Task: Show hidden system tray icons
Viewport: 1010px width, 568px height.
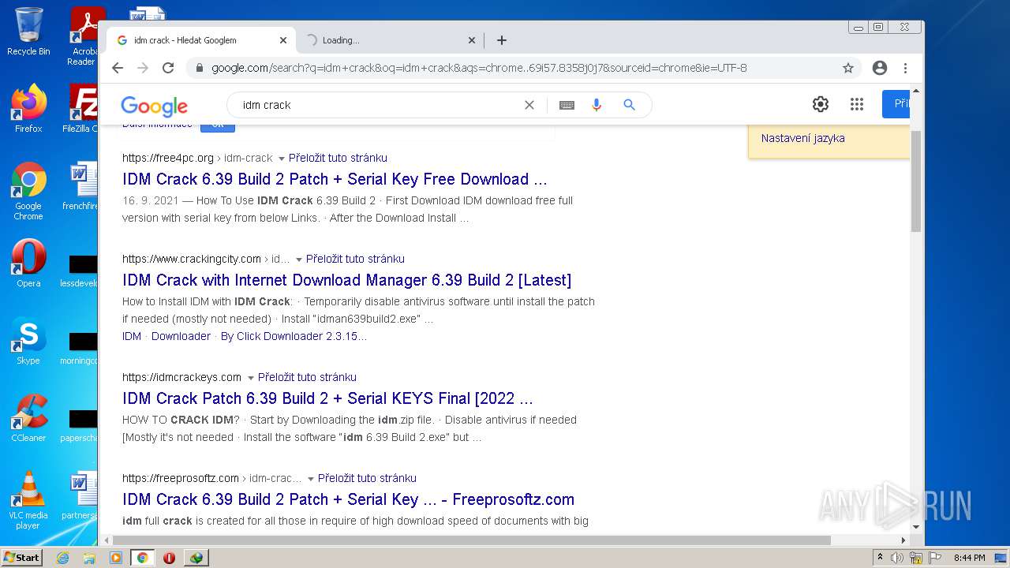Action: coord(881,558)
